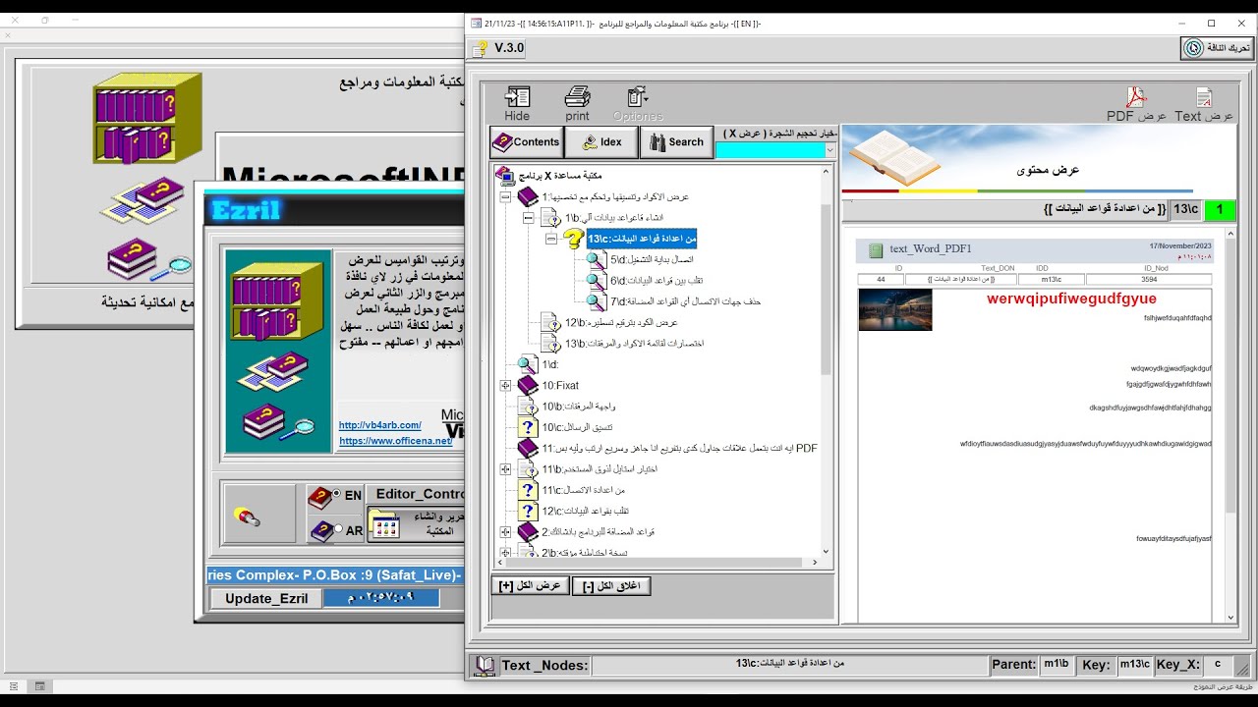The image size is (1258, 707).
Task: Click the magnifier page icon of 5\d node
Action: click(x=597, y=259)
